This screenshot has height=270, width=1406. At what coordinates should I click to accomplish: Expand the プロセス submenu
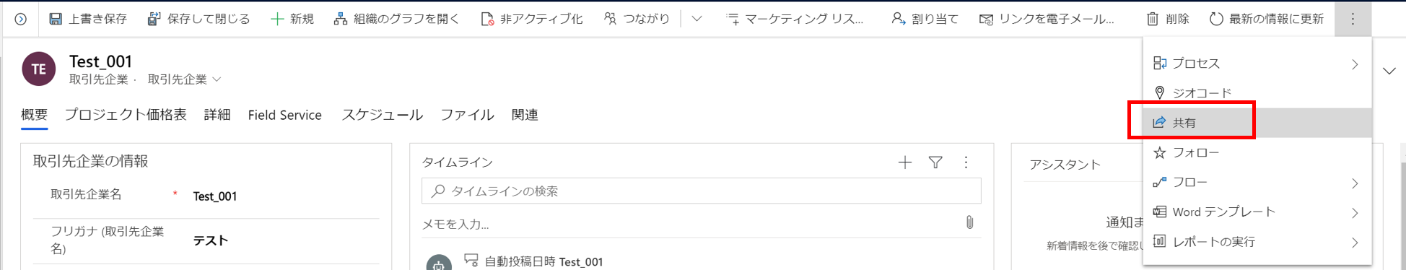point(1257,64)
